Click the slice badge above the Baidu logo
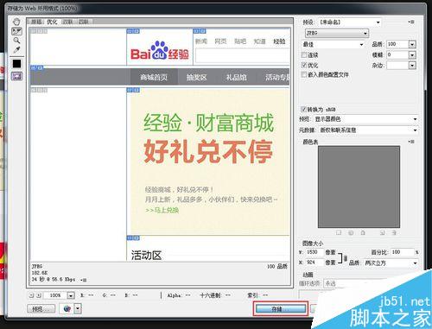The height and width of the screenshot is (329, 432). point(133,31)
